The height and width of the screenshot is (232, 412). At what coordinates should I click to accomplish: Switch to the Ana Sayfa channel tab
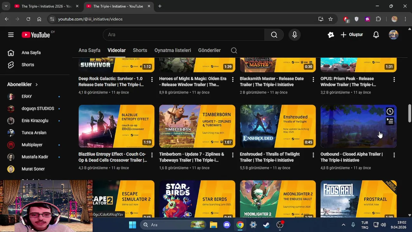click(x=89, y=50)
